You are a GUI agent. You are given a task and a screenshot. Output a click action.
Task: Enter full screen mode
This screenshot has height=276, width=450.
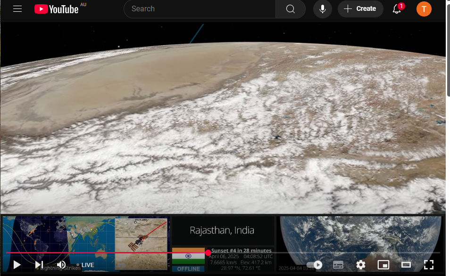coord(428,265)
